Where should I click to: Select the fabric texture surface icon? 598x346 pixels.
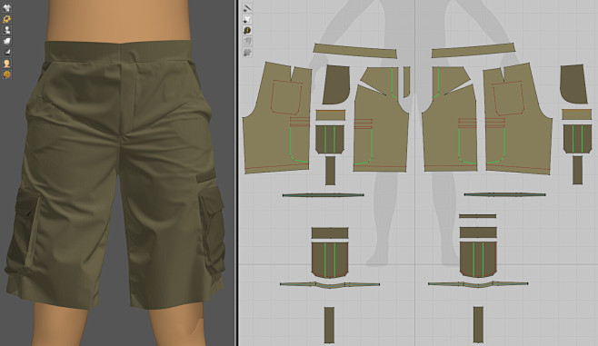click(x=7, y=41)
